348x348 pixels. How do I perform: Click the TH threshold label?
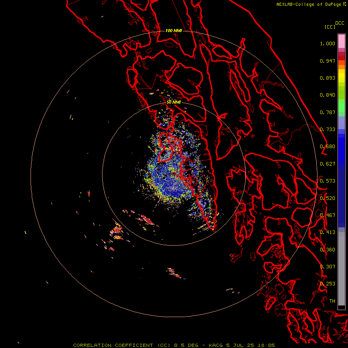click(332, 301)
